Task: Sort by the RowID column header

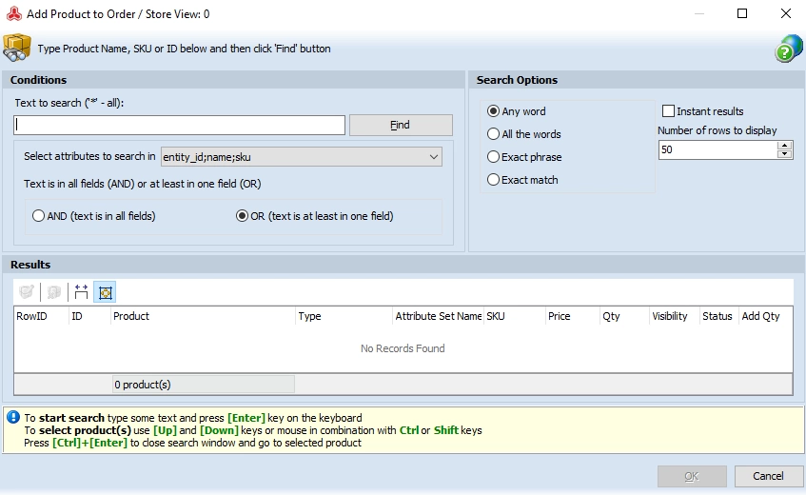Action: click(41, 316)
